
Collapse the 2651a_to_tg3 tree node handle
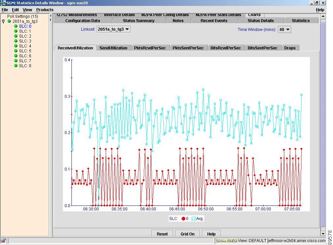pyautogui.click(x=4, y=21)
